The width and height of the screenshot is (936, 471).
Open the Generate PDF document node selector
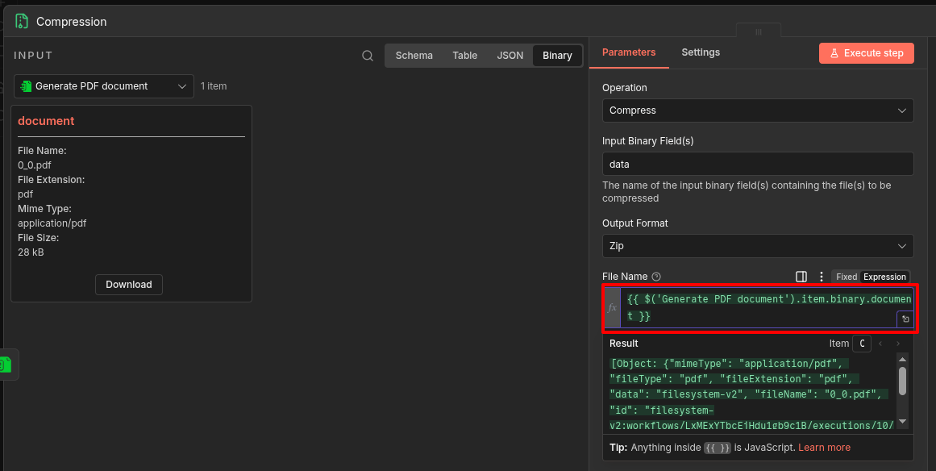(x=104, y=86)
